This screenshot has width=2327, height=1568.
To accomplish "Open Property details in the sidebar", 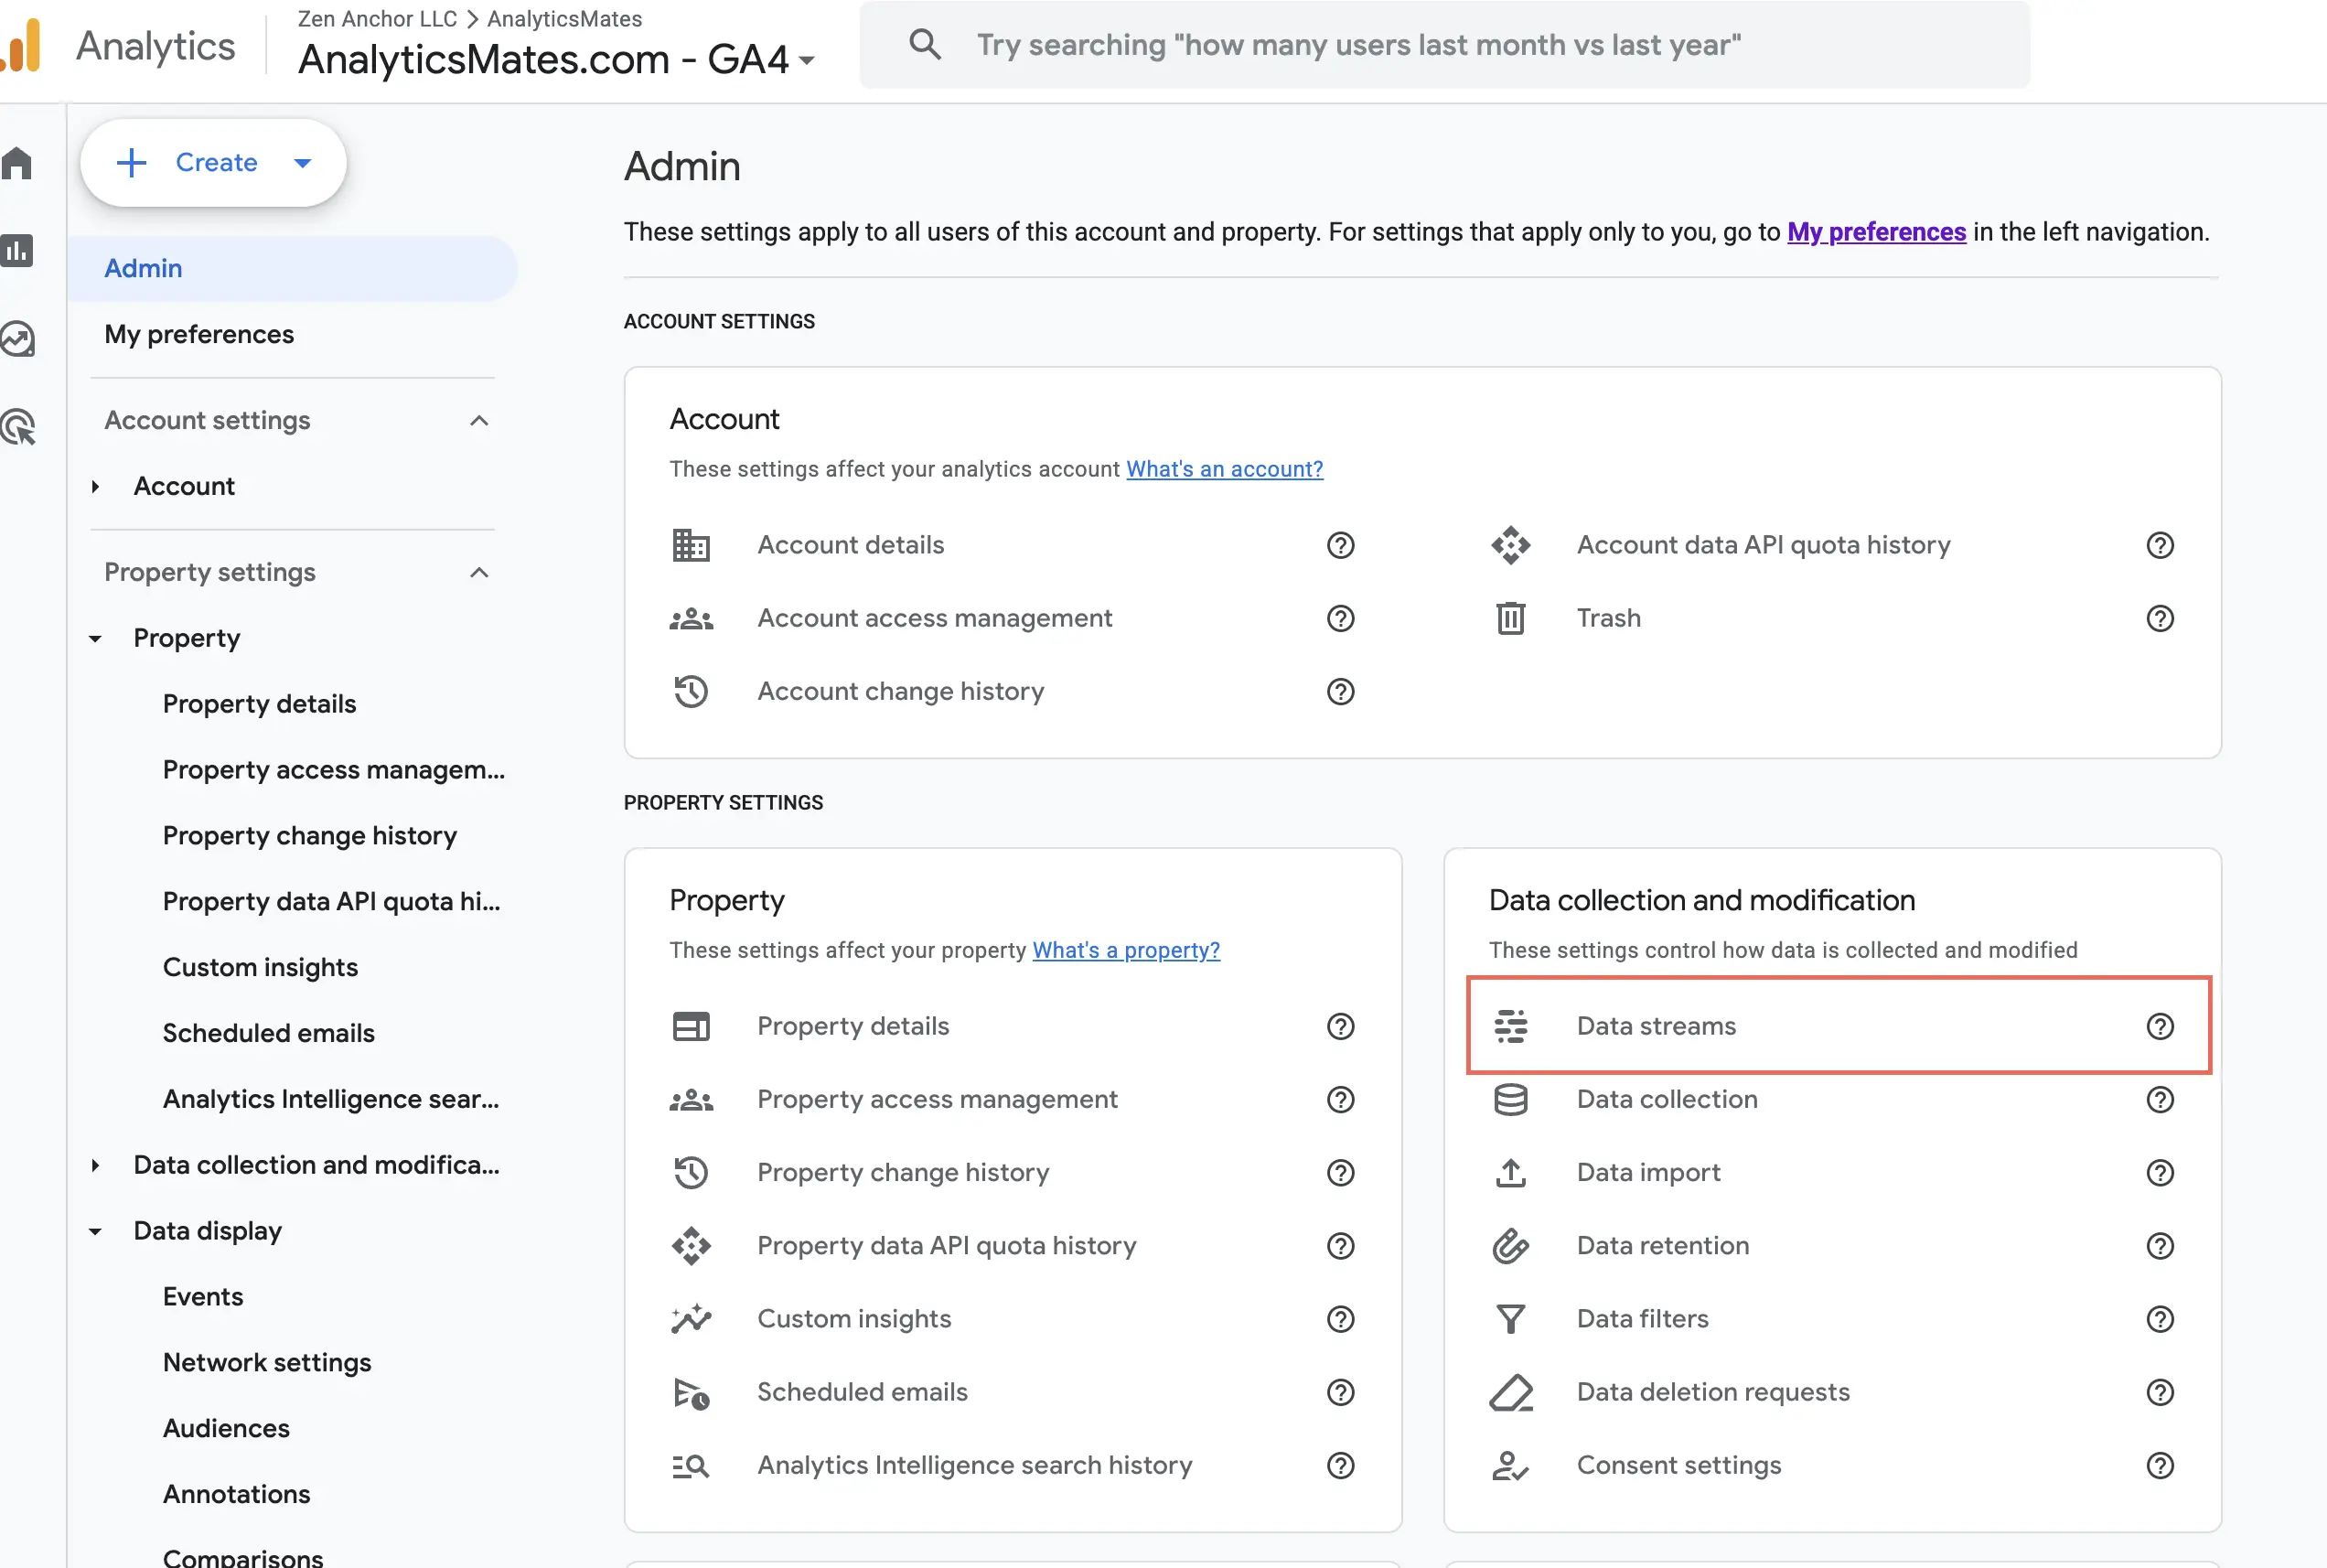I will point(259,705).
